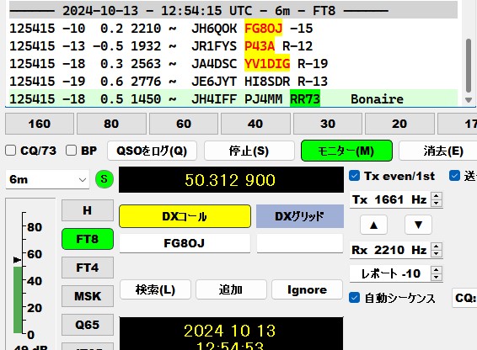Click the 検索(L) lookup button

(155, 289)
